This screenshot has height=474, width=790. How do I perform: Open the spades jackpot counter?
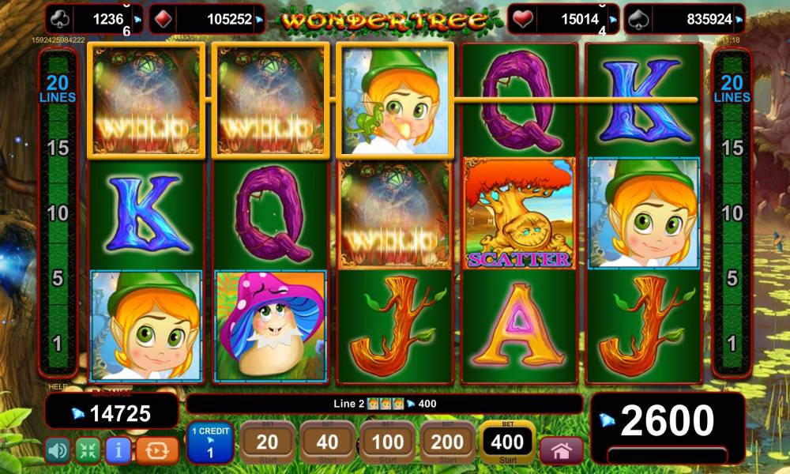pos(684,20)
